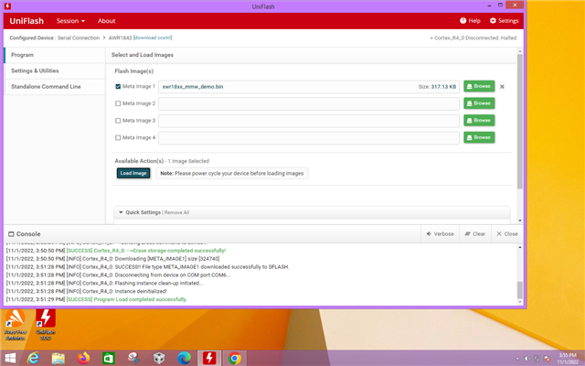The image size is (585, 366).
Task: Close the Console panel
Action: coord(507,234)
